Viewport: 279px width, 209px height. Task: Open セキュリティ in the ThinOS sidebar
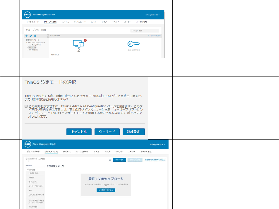pos(33,182)
